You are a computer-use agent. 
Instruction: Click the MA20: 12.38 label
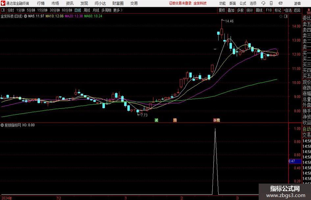click(74, 16)
